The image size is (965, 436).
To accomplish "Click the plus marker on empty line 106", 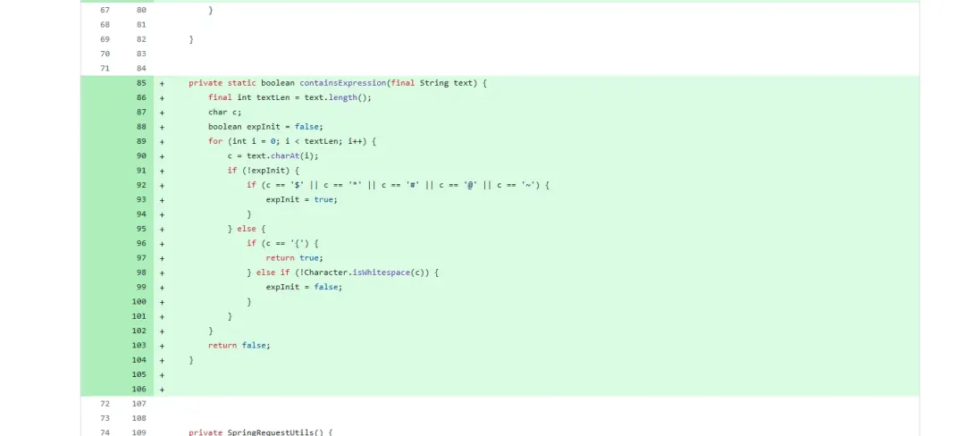I will click(163, 390).
